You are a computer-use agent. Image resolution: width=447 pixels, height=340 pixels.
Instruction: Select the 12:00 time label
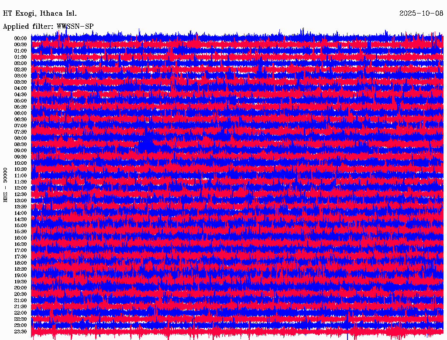point(21,188)
